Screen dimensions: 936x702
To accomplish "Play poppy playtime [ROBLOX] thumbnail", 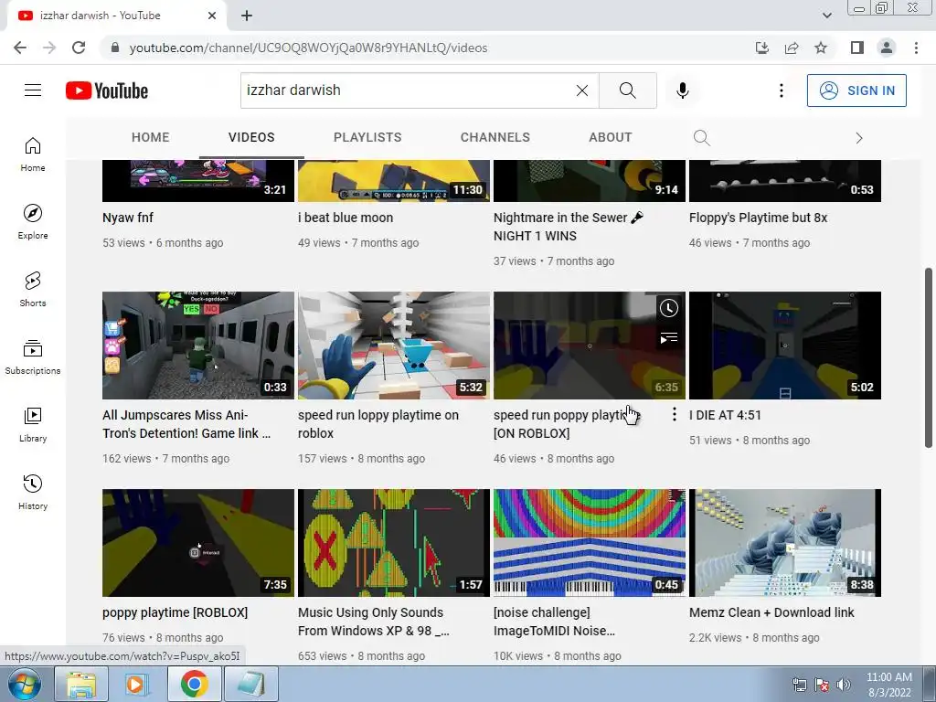I will coord(198,543).
